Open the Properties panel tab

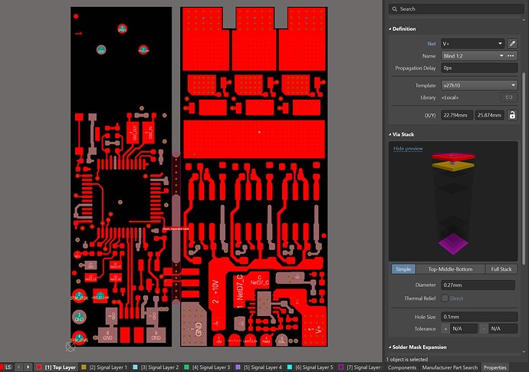495,367
